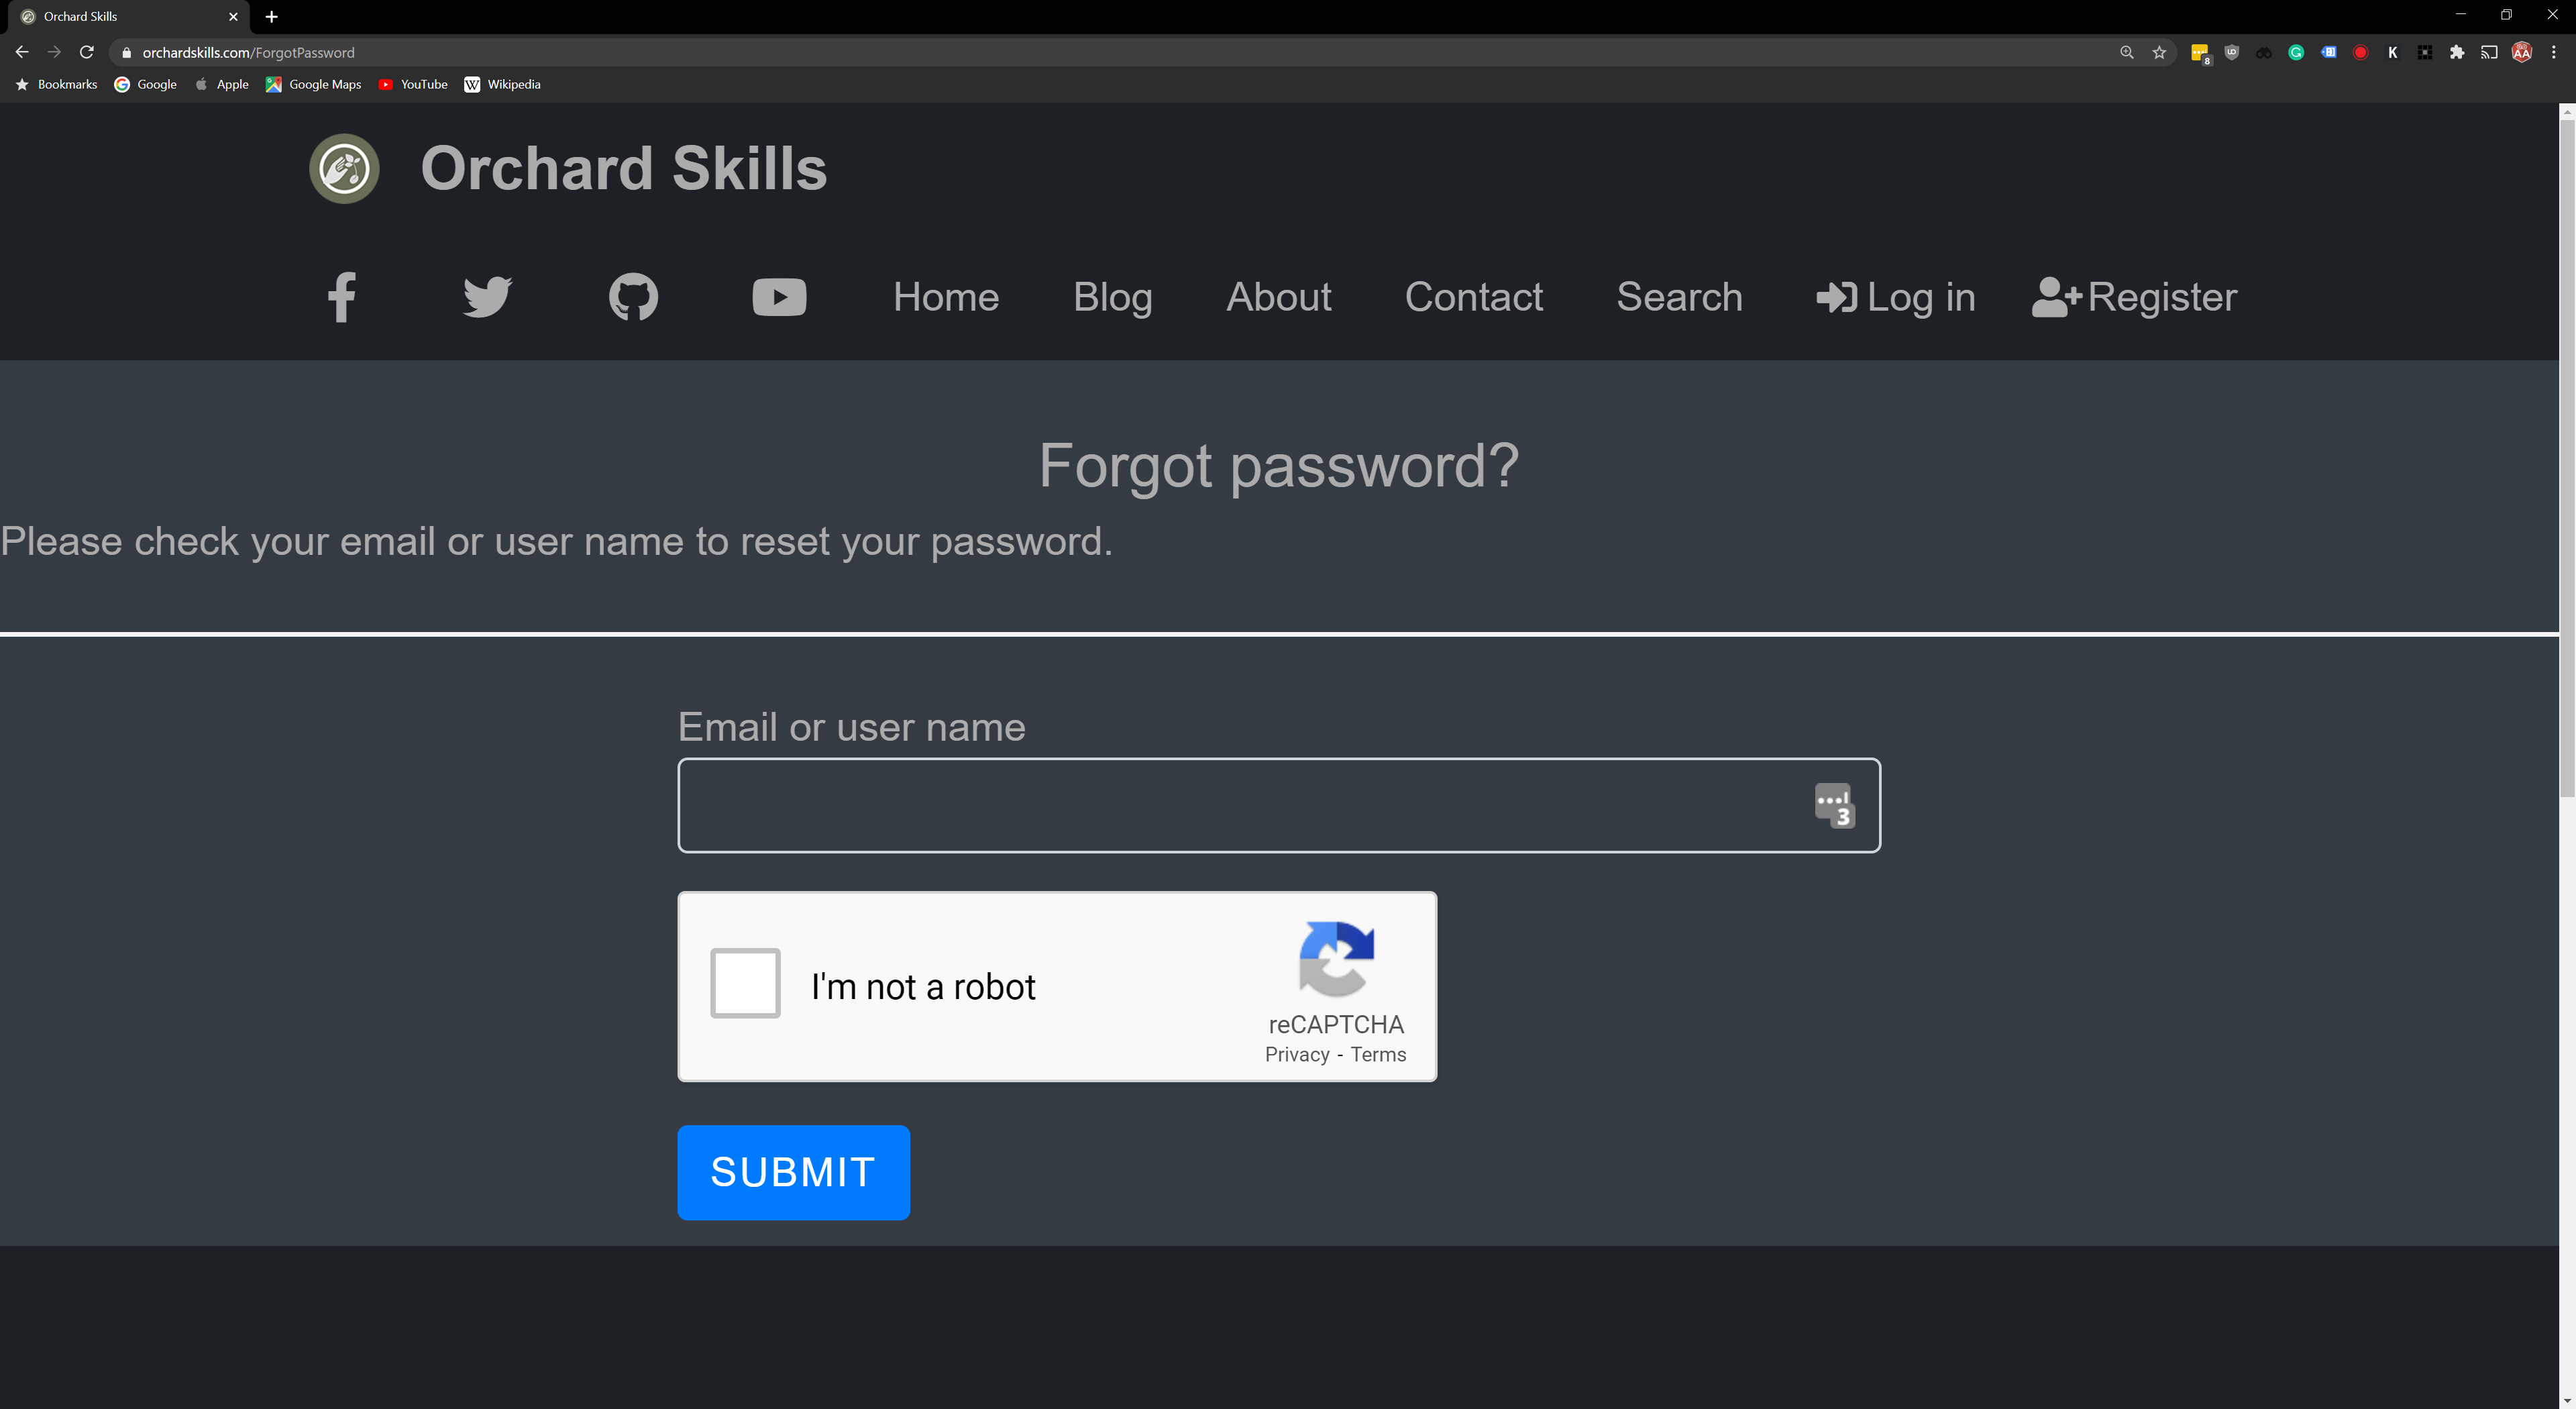Go to the Home menu item
The height and width of the screenshot is (1409, 2576).
click(x=946, y=297)
